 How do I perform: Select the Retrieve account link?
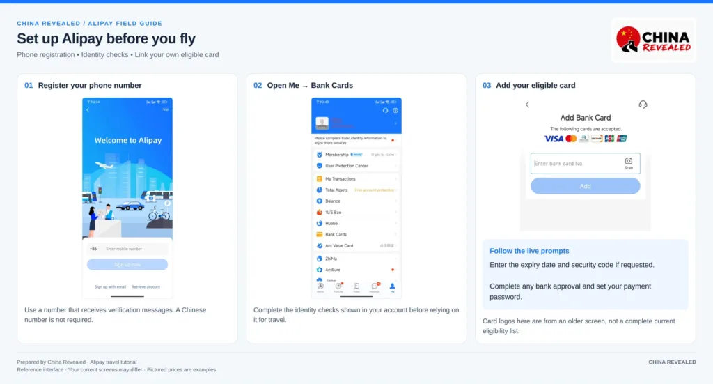click(146, 286)
